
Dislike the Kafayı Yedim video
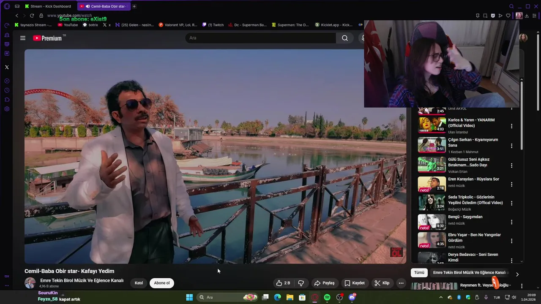[x=301, y=283]
